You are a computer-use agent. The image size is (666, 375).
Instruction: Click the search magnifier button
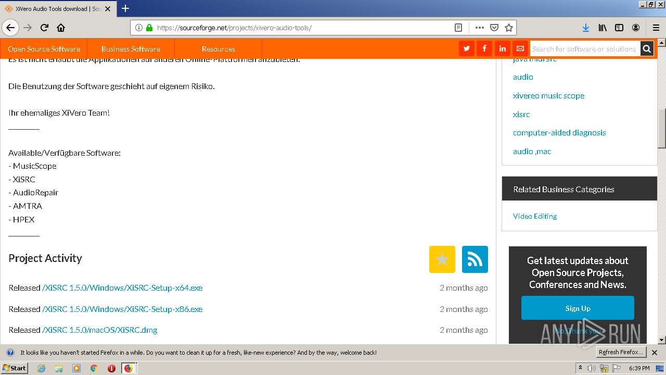click(647, 48)
